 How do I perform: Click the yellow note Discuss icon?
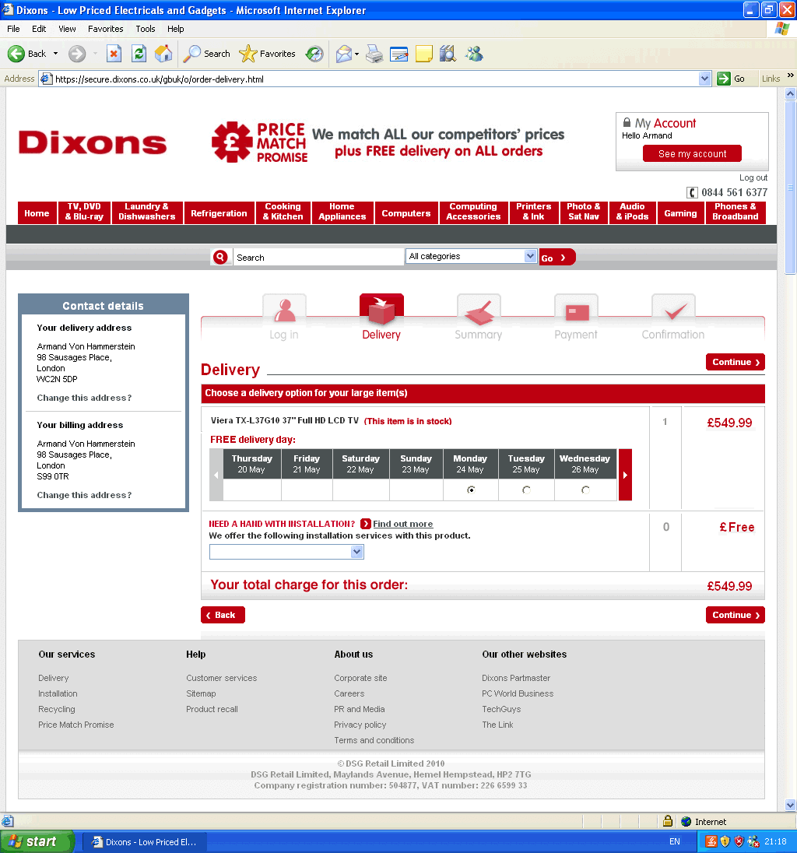coord(424,53)
